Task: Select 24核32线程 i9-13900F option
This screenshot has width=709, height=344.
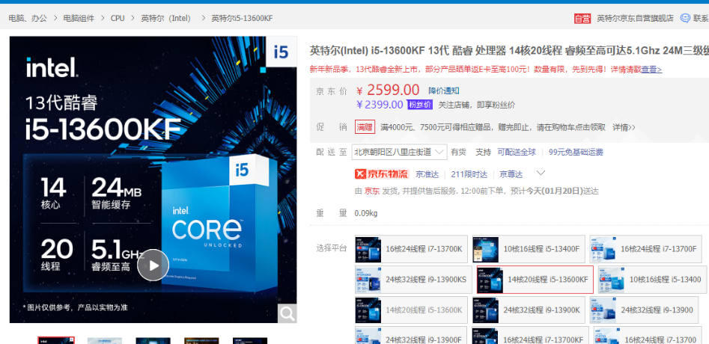Action: [411, 336]
